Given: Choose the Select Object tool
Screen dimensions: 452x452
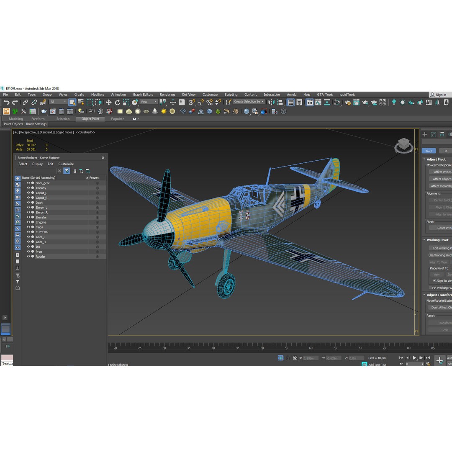Looking at the screenshot, I should [x=72, y=103].
